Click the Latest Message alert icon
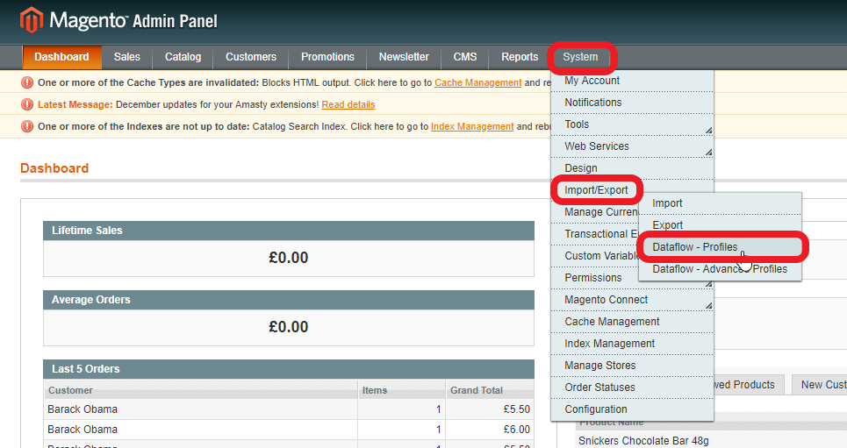This screenshot has height=448, width=847. (27, 104)
